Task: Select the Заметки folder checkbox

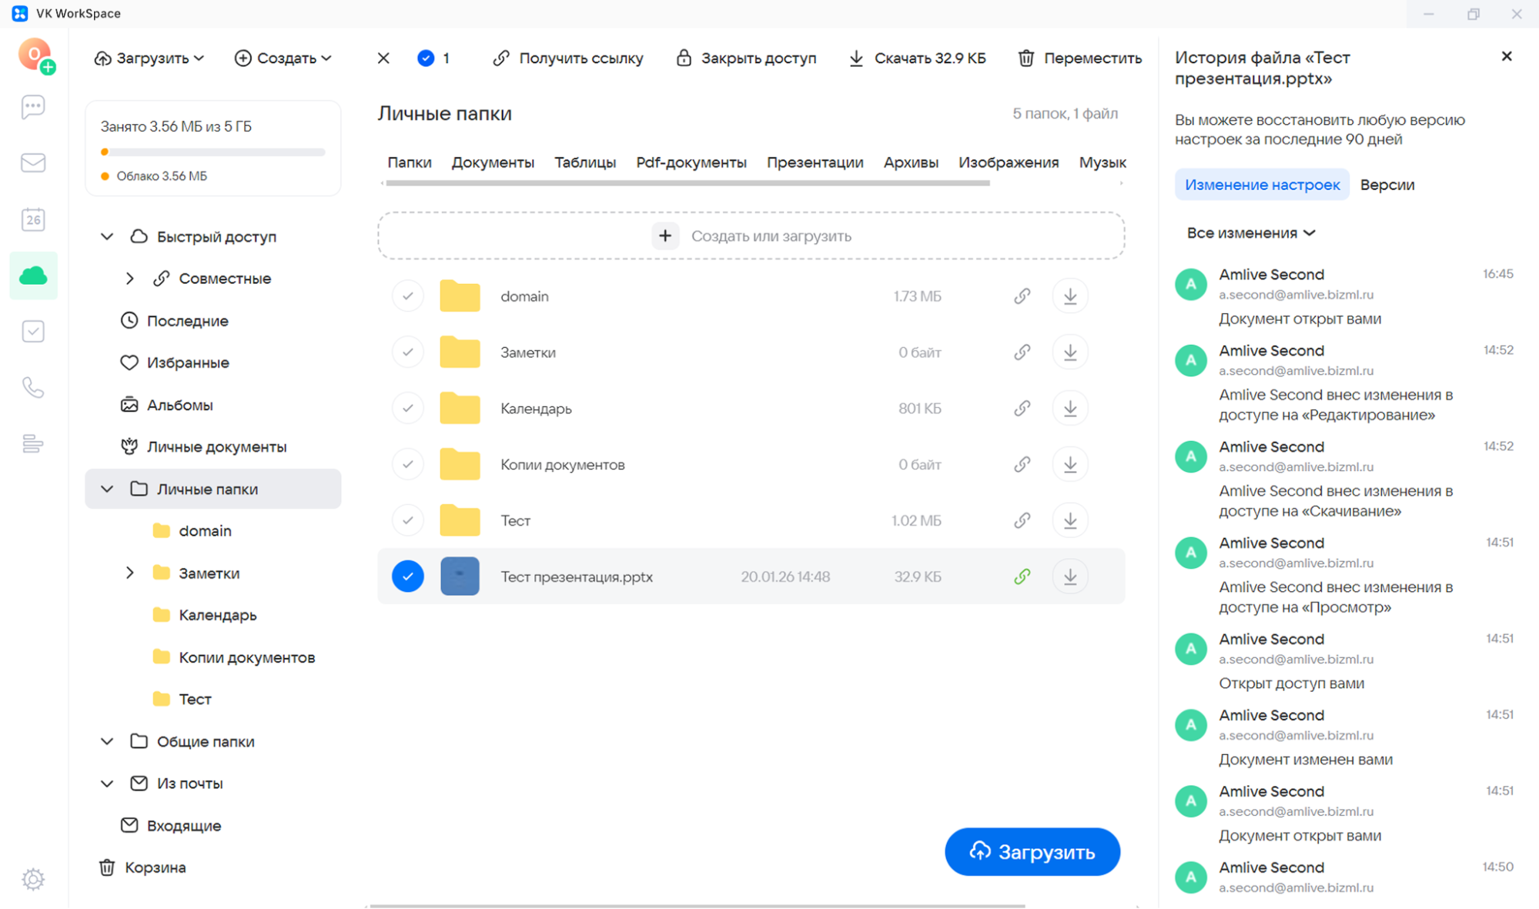Action: (x=407, y=353)
